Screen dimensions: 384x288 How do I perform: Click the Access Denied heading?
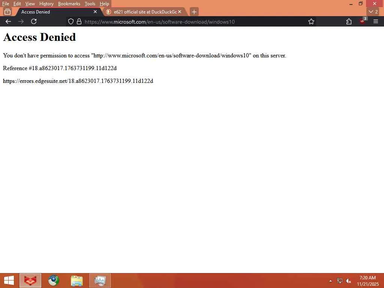pyautogui.click(x=39, y=37)
